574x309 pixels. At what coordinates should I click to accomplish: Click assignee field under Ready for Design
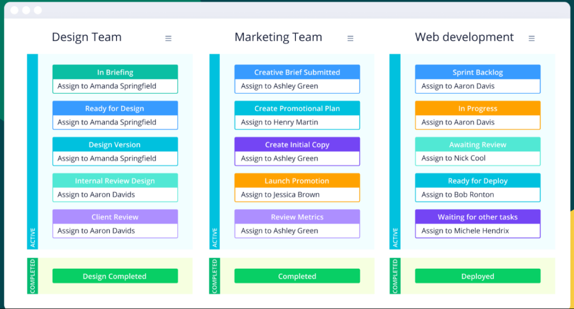(115, 122)
